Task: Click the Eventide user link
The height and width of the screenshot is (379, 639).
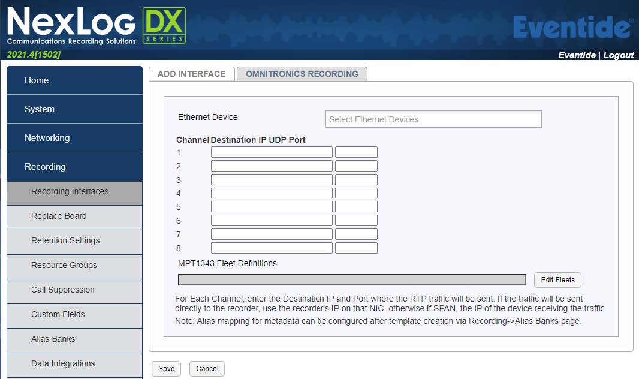Action: (577, 55)
